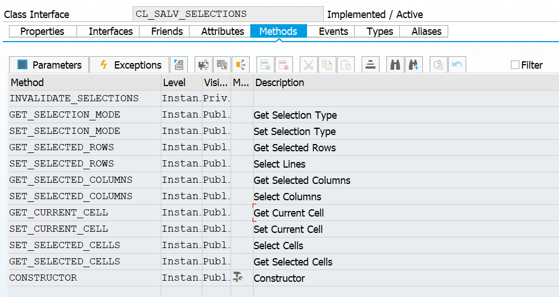Select the GET_SELECTED_CELLS method cell
559x297 pixels.
pyautogui.click(x=85, y=262)
